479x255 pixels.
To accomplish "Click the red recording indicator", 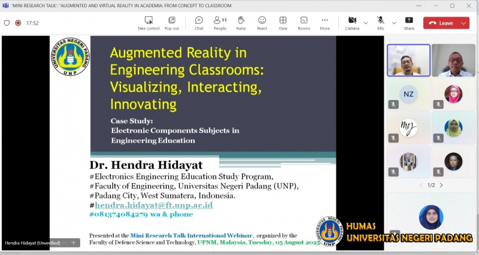I will pyautogui.click(x=18, y=23).
